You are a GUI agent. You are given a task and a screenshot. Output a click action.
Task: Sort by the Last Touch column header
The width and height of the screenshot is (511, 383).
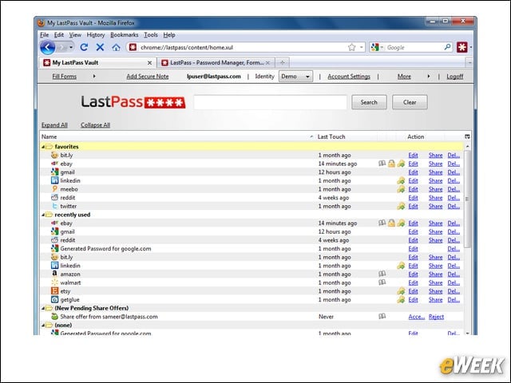(x=331, y=136)
